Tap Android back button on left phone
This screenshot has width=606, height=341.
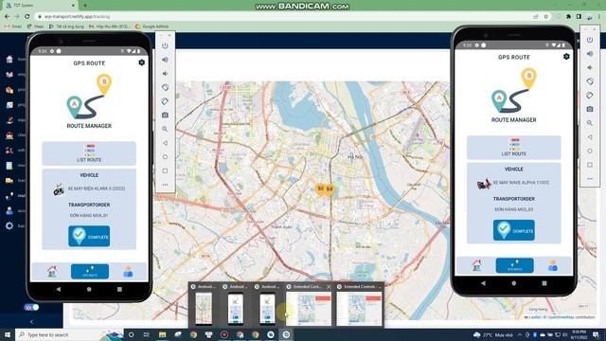coord(59,289)
